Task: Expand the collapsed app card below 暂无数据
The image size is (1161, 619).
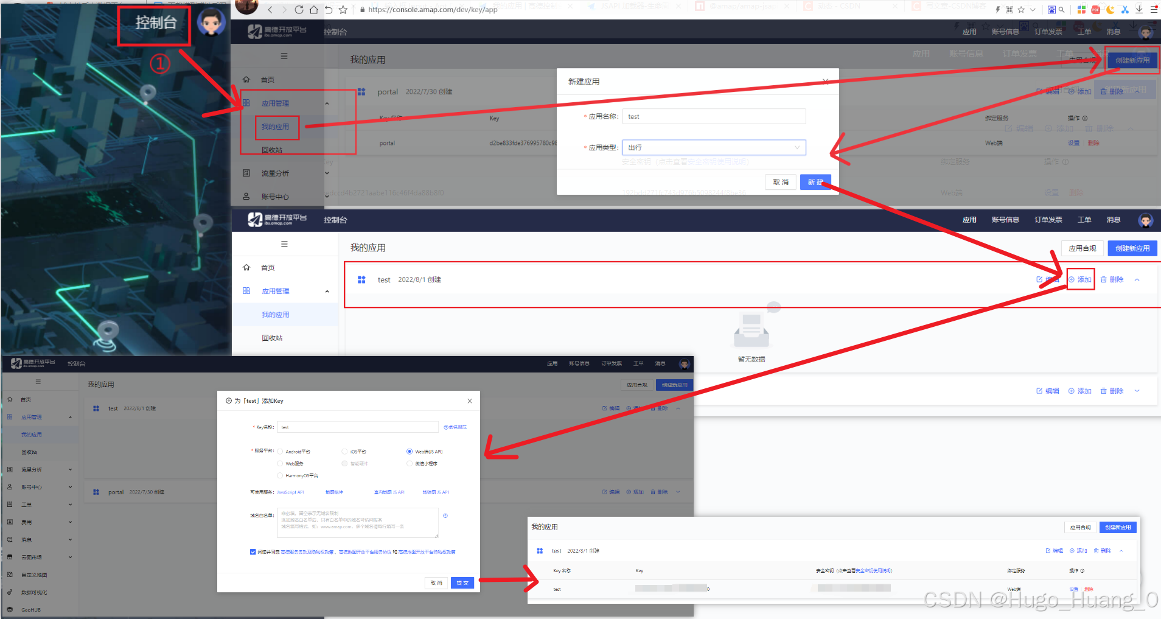Action: [x=1137, y=391]
